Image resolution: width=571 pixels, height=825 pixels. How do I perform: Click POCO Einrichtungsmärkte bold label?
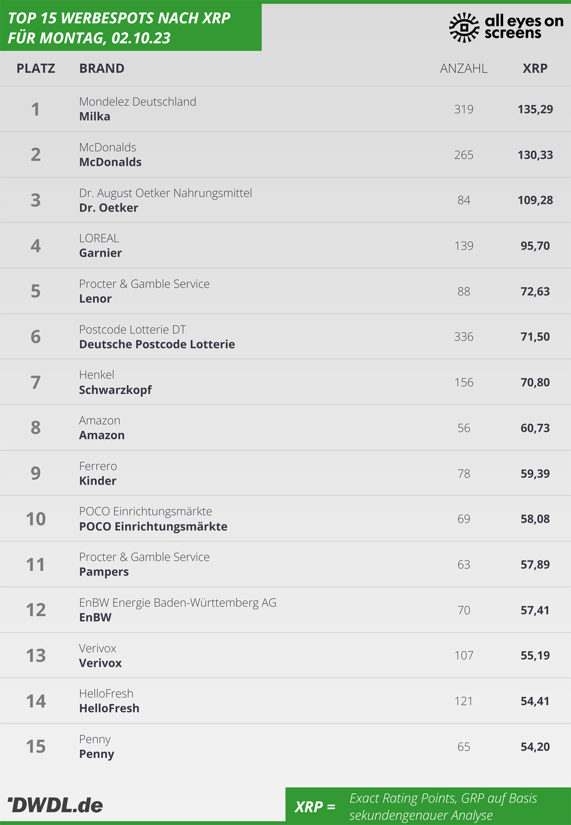[x=153, y=527]
